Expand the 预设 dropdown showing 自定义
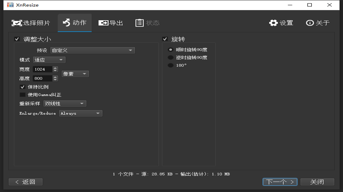Screen dimensions: 343x192 93,50
